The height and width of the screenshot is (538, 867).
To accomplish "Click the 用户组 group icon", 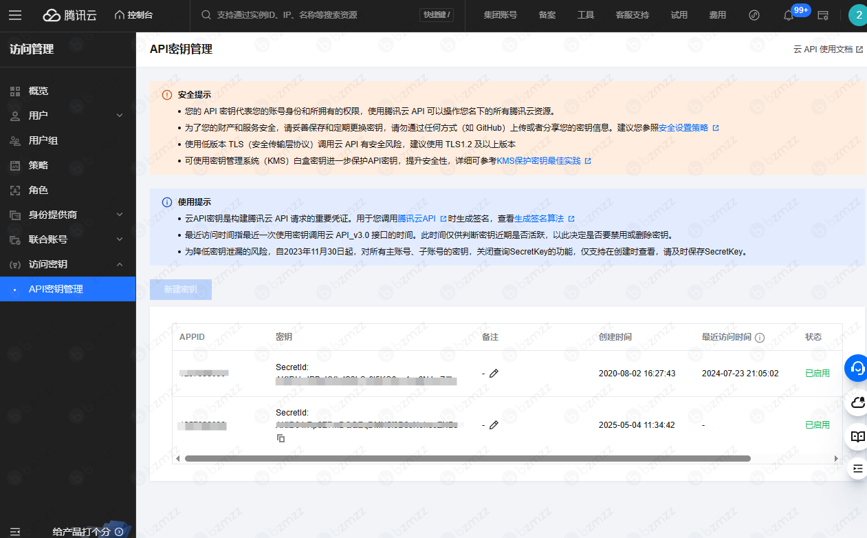I will (14, 140).
